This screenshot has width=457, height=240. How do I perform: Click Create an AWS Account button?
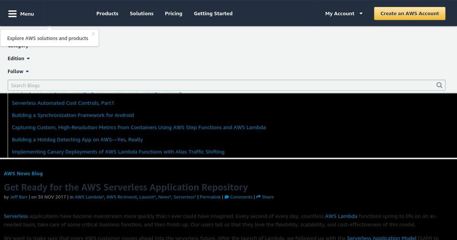410,13
